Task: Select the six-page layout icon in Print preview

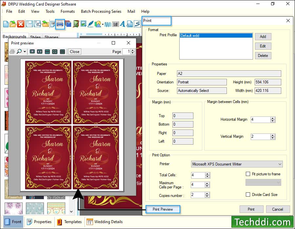Action: click(x=62, y=51)
